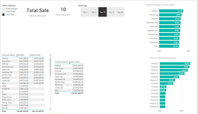Uncheck the Total Sale metric checkbox

tap(3, 15)
